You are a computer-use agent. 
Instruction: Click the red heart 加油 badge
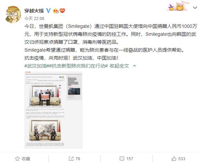click(62, 11)
